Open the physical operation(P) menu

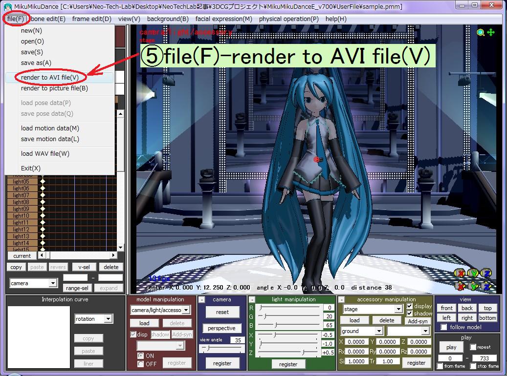pyautogui.click(x=289, y=19)
